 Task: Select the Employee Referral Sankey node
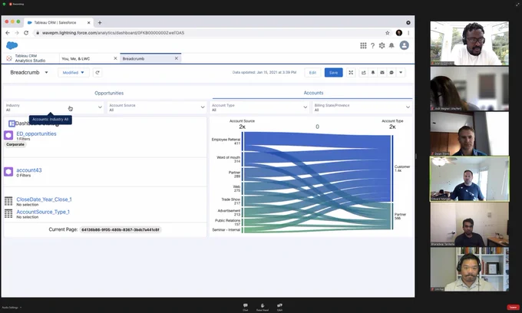[x=243, y=141]
